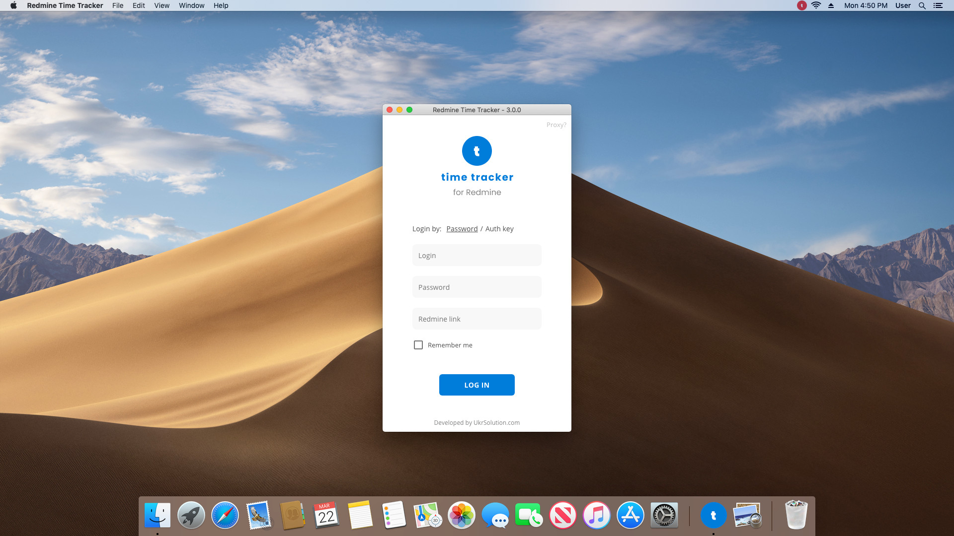The width and height of the screenshot is (954, 536).
Task: Switch to Auth key login
Action: tap(499, 229)
